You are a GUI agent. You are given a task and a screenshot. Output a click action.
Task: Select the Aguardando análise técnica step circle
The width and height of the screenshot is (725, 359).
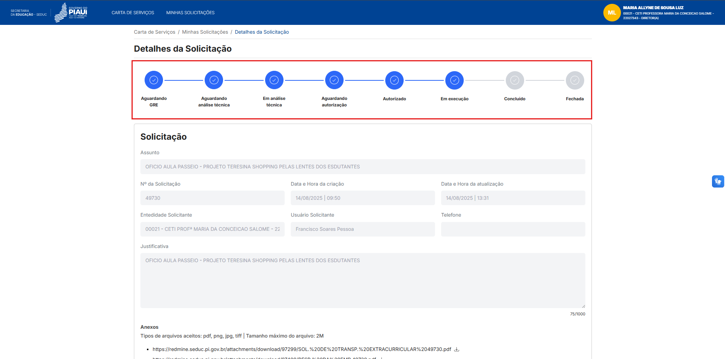pos(214,80)
